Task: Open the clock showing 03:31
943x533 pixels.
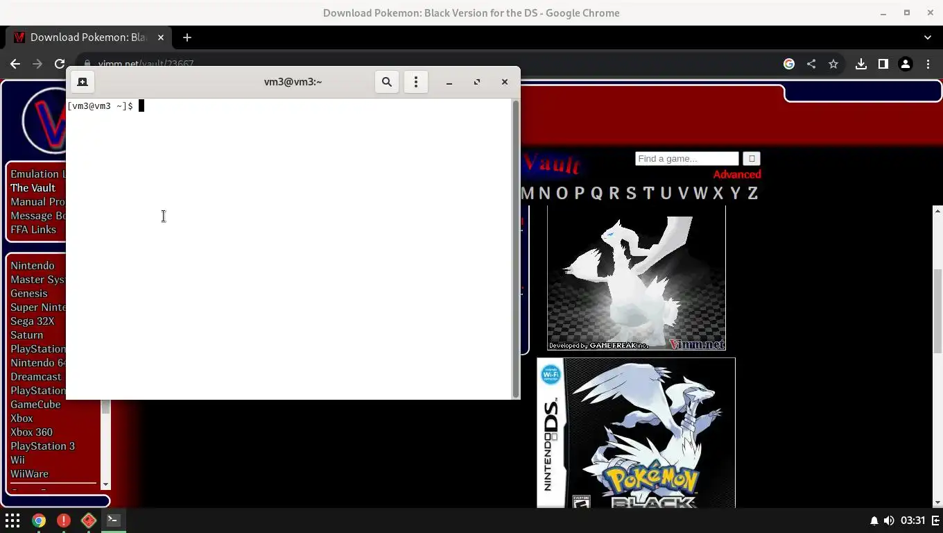Action: point(913,521)
